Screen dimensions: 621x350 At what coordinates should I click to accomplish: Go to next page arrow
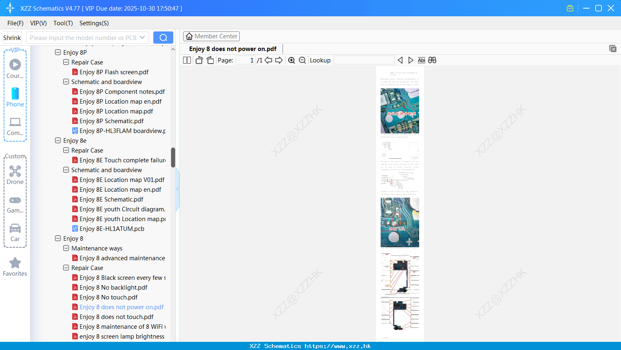(279, 60)
